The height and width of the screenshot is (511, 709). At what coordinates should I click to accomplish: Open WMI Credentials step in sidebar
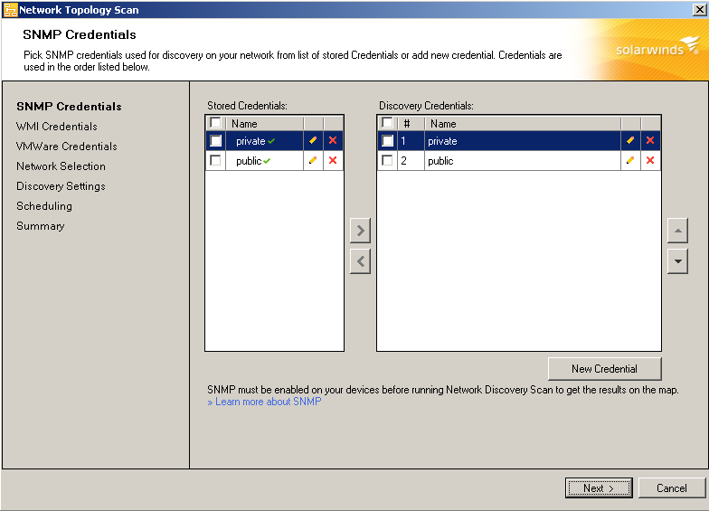tap(56, 127)
